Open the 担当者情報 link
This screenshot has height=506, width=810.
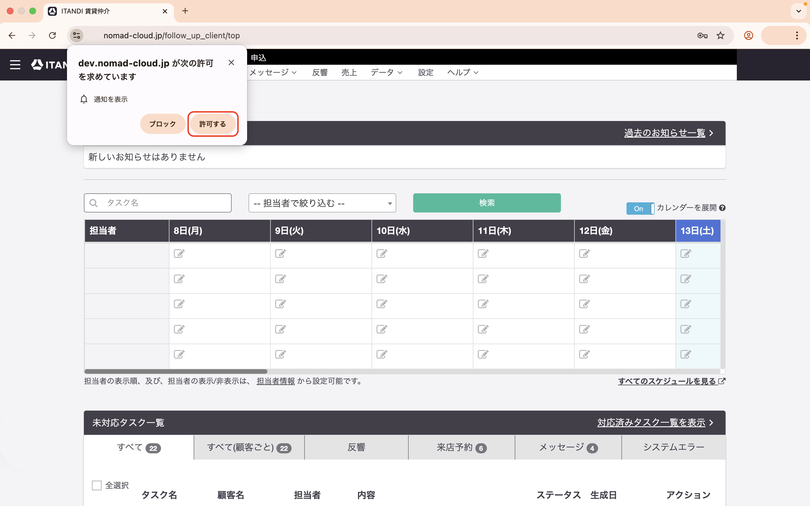[276, 381]
